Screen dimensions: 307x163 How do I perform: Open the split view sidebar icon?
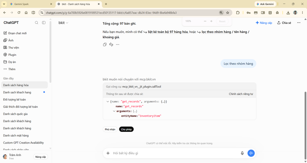coord(33,13)
